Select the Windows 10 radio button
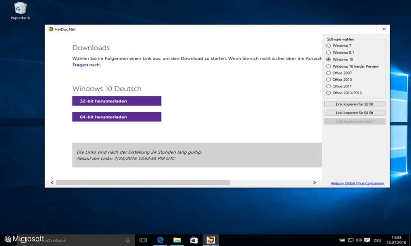This screenshot has width=411, height=246. pyautogui.click(x=329, y=59)
